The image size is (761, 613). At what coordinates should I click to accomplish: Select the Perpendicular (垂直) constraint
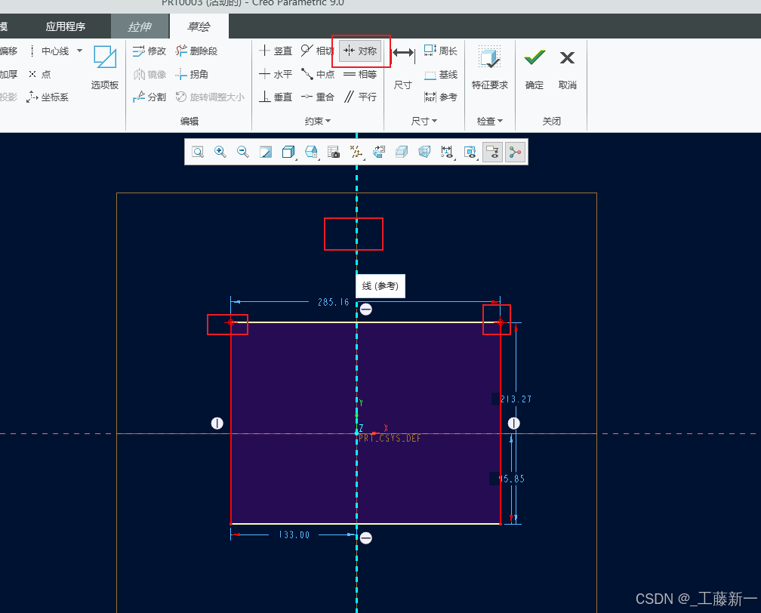pyautogui.click(x=276, y=97)
